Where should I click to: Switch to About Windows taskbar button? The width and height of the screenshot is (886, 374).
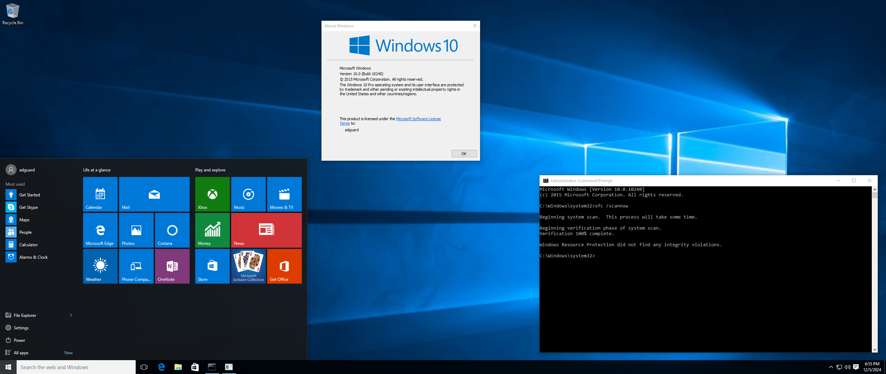tap(229, 367)
